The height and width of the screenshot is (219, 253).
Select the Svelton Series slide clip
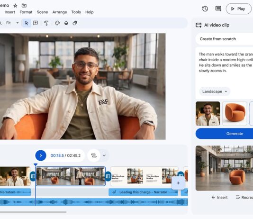(144, 176)
